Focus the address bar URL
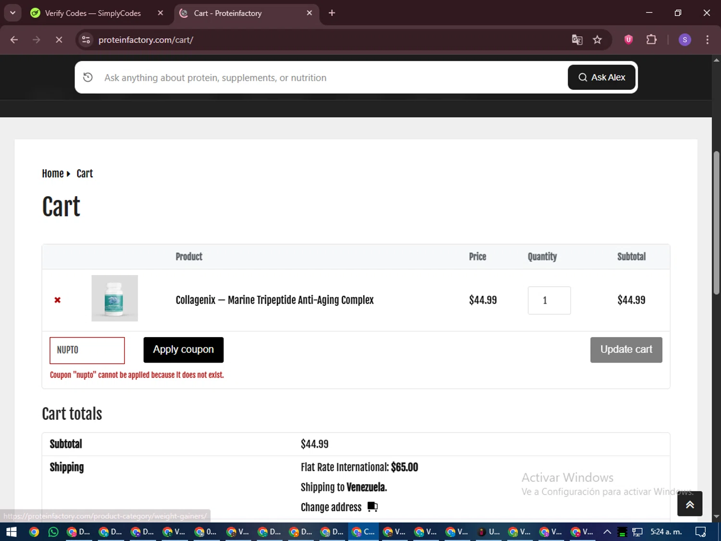Image resolution: width=721 pixels, height=541 pixels. 146,40
